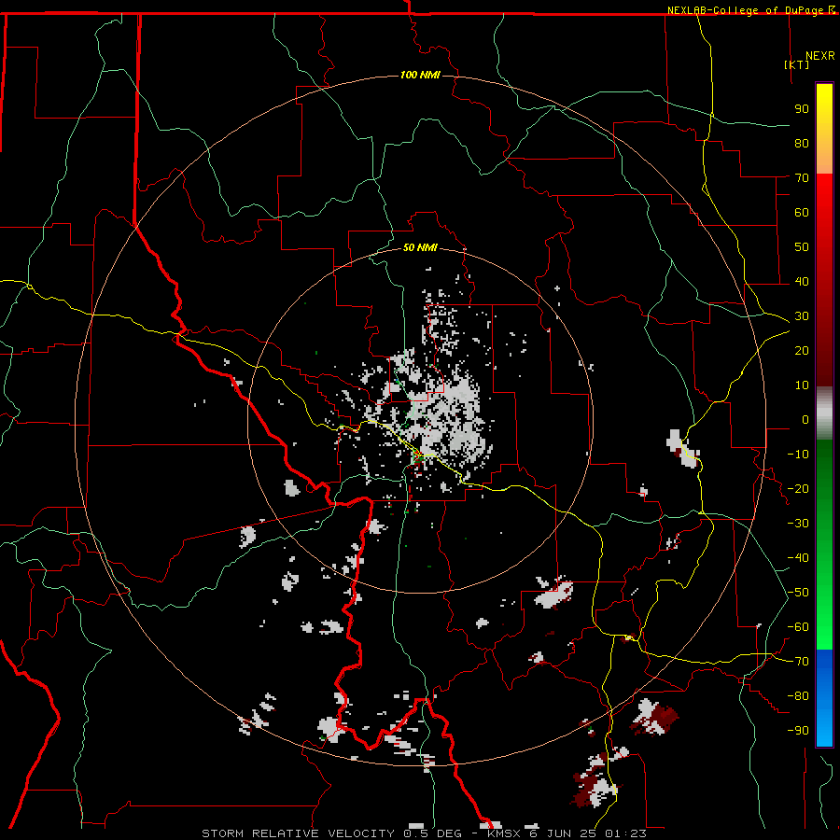The height and width of the screenshot is (840, 840).
Task: Click the 70 value on velocity scale
Action: [802, 178]
